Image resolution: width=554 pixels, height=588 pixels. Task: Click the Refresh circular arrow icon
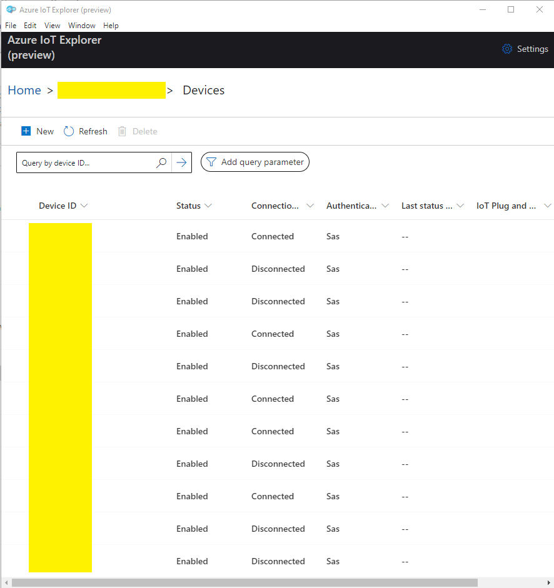(69, 131)
